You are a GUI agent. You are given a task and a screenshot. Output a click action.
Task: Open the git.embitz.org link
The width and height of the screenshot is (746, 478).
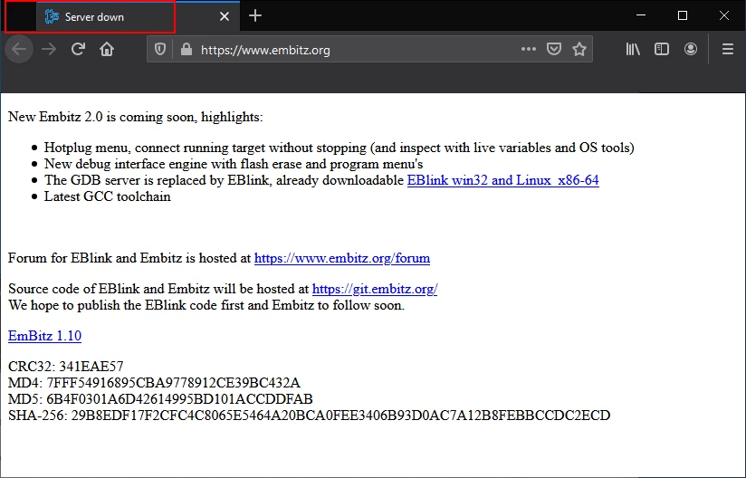pos(375,289)
